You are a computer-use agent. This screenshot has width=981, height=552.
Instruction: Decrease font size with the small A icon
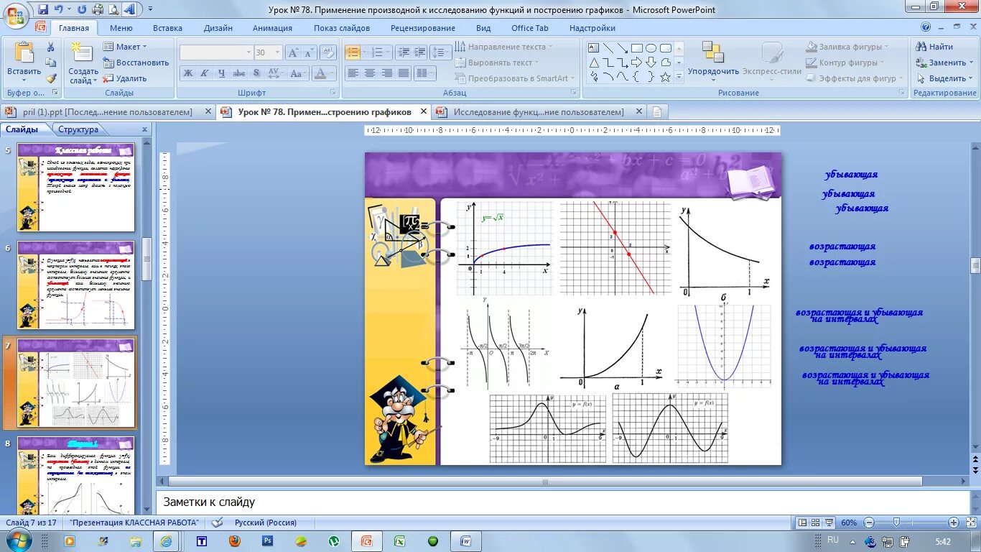pos(309,52)
